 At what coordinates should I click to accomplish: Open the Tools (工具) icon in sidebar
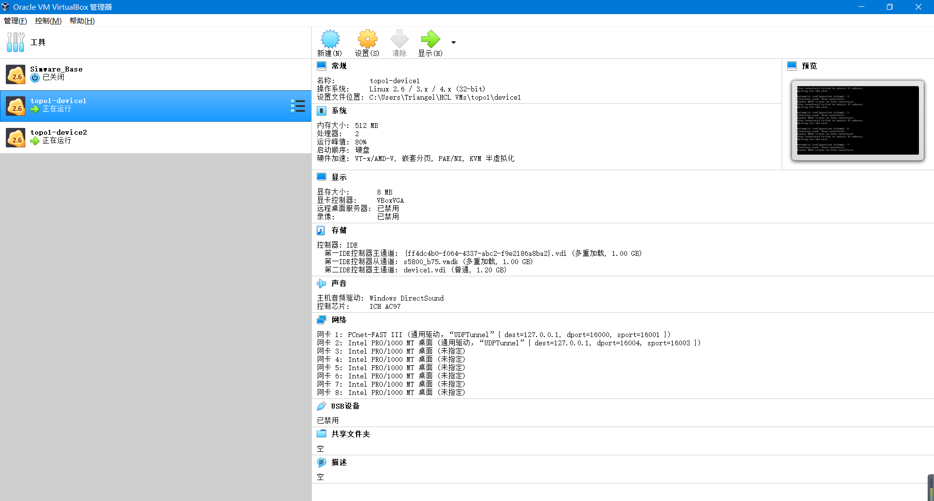(16, 42)
